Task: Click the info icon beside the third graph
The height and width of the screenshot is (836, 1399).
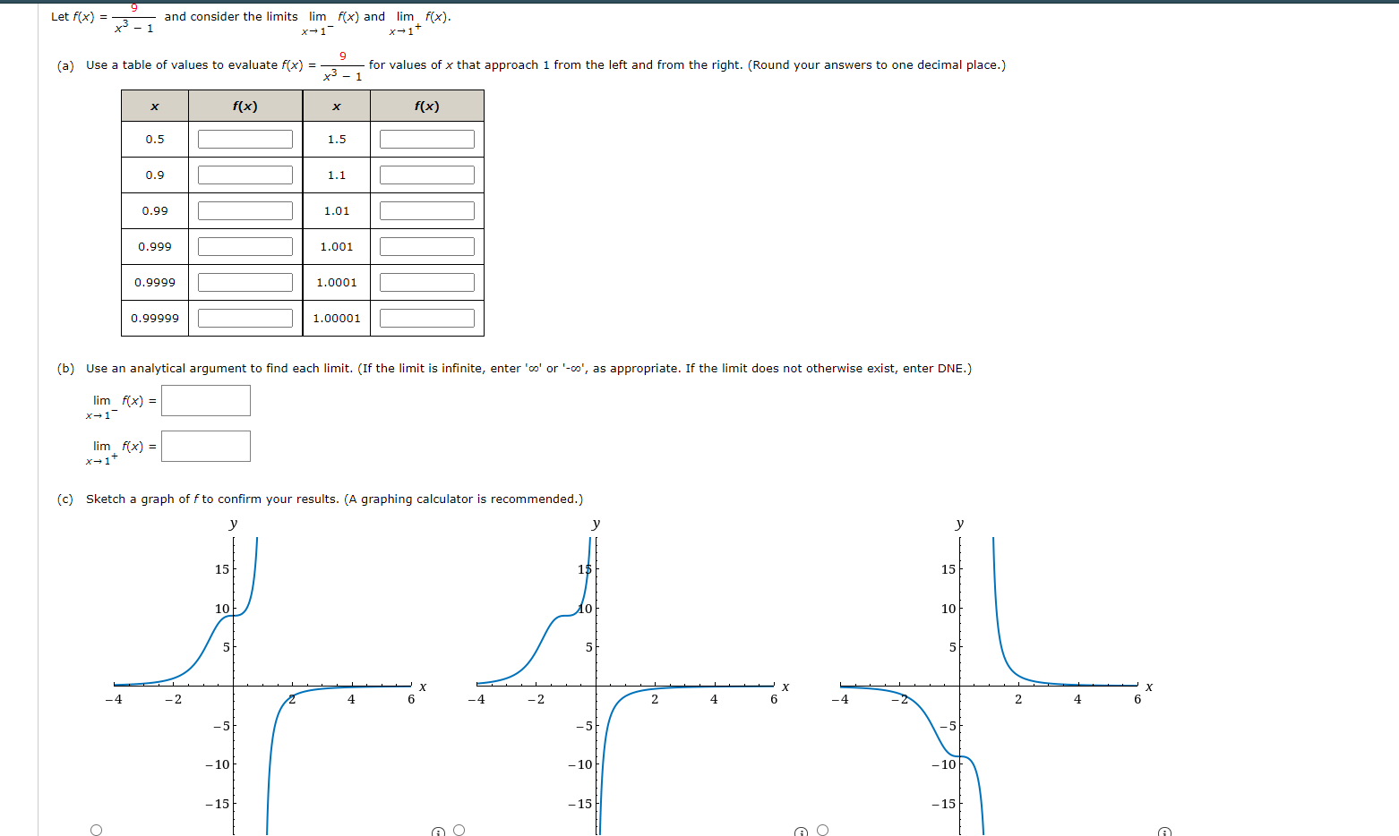Action: tap(1165, 832)
